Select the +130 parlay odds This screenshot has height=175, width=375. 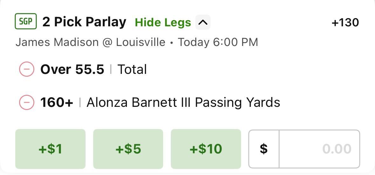tap(345, 23)
